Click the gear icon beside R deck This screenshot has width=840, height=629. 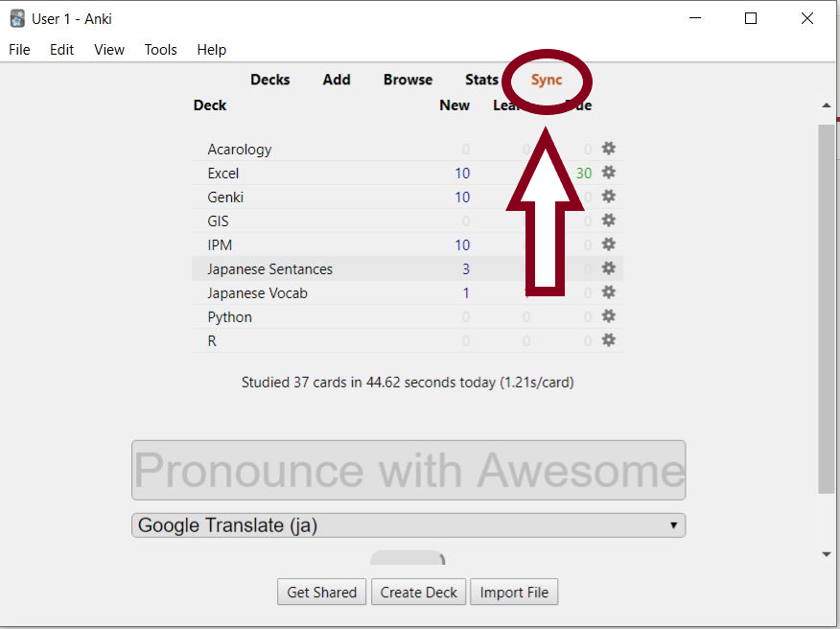point(608,340)
